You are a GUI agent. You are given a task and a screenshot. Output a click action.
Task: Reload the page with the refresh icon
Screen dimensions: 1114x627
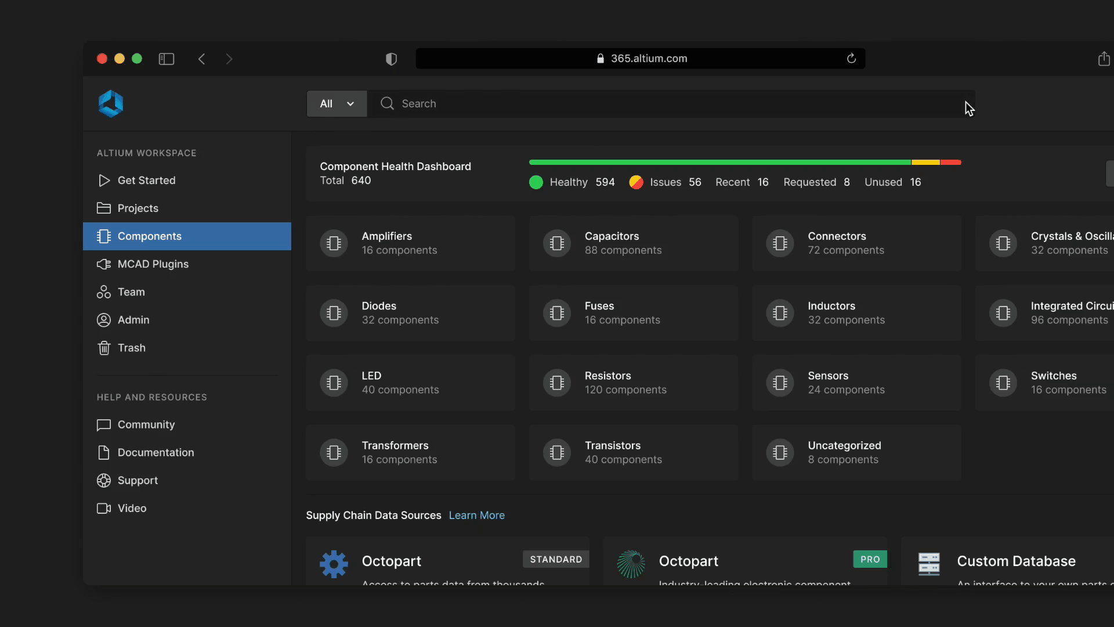pos(851,58)
